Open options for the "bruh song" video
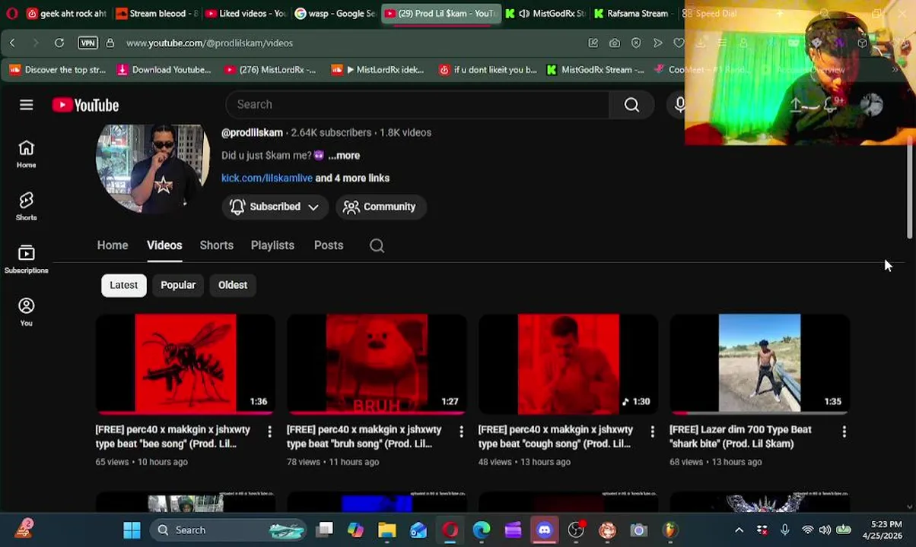Image resolution: width=916 pixels, height=547 pixels. (x=460, y=432)
